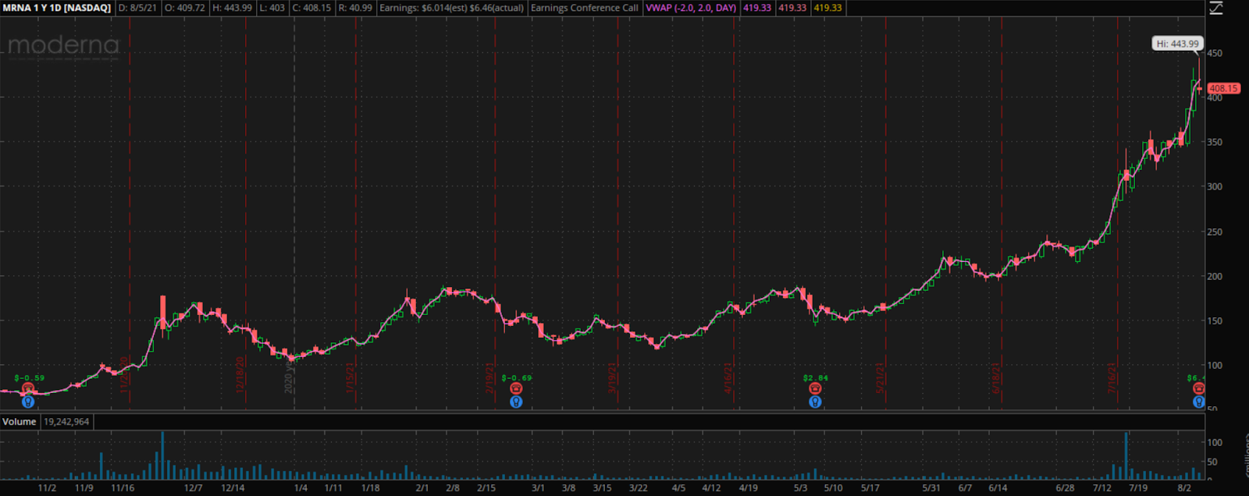
Task: Select the 11/20/20 expiration line marker
Action: tap(125, 374)
